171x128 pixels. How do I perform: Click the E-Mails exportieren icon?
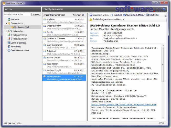[9, 39]
